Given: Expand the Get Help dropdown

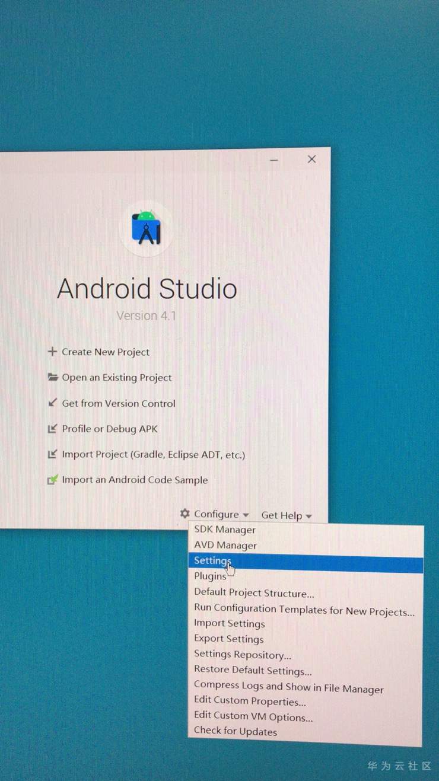Looking at the screenshot, I should pos(287,516).
